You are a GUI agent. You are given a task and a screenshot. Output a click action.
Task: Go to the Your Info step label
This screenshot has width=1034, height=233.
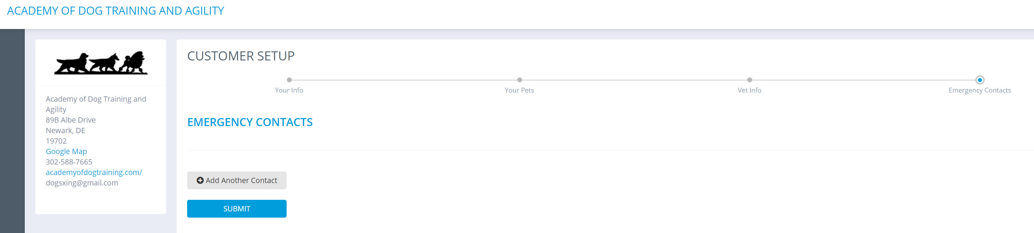[x=289, y=90]
